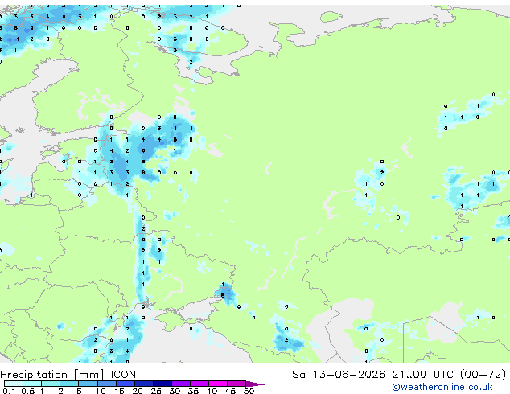The height and width of the screenshot is (394, 510).
Task: Choose the 20–25 mm dark blue swatch
Action: coord(143,384)
